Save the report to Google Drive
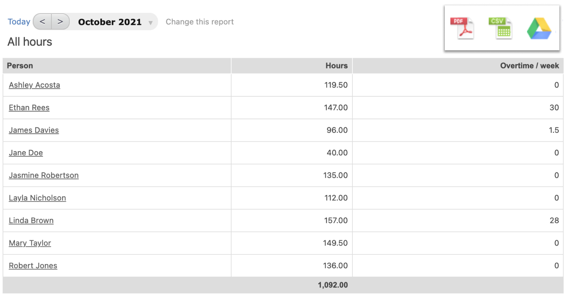Image resolution: width=566 pixels, height=296 pixels. (x=539, y=27)
